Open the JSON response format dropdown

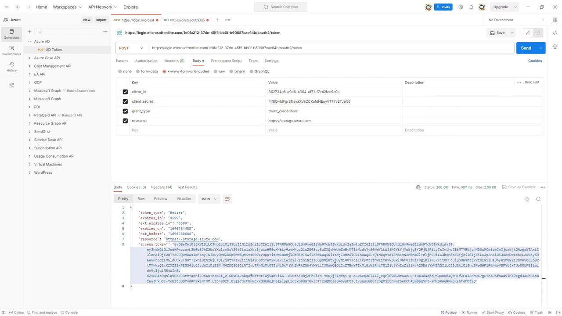pos(209,199)
